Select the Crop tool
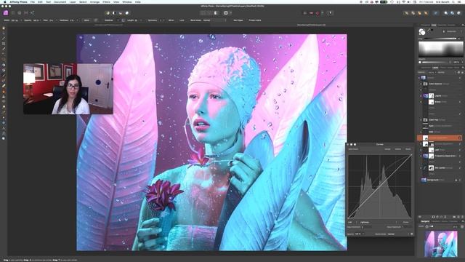465x262 pixels. (x=4, y=44)
